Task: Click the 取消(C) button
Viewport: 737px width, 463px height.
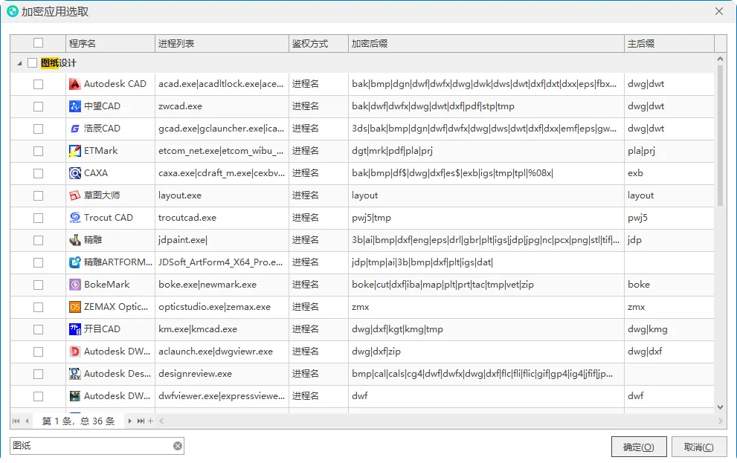Action: point(699,447)
